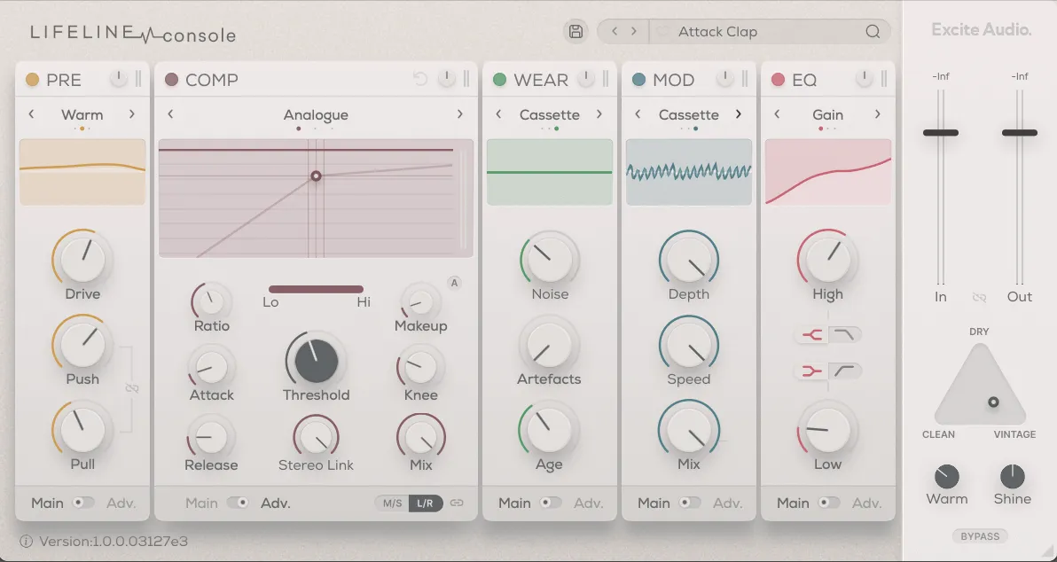Click the compressor curve threshold point
Image resolution: width=1057 pixels, height=562 pixels.
pyautogui.click(x=316, y=176)
